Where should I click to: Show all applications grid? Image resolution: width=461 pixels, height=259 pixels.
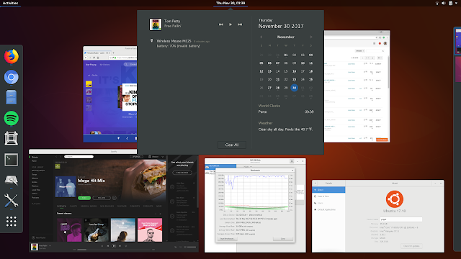tap(12, 222)
